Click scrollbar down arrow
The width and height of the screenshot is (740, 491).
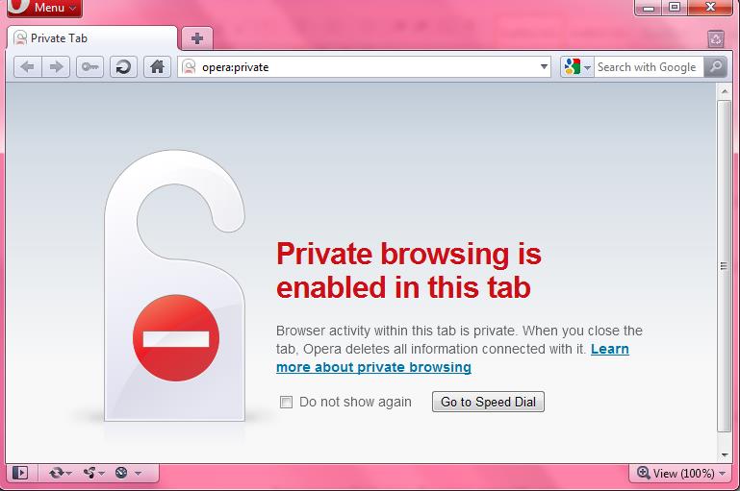724,454
